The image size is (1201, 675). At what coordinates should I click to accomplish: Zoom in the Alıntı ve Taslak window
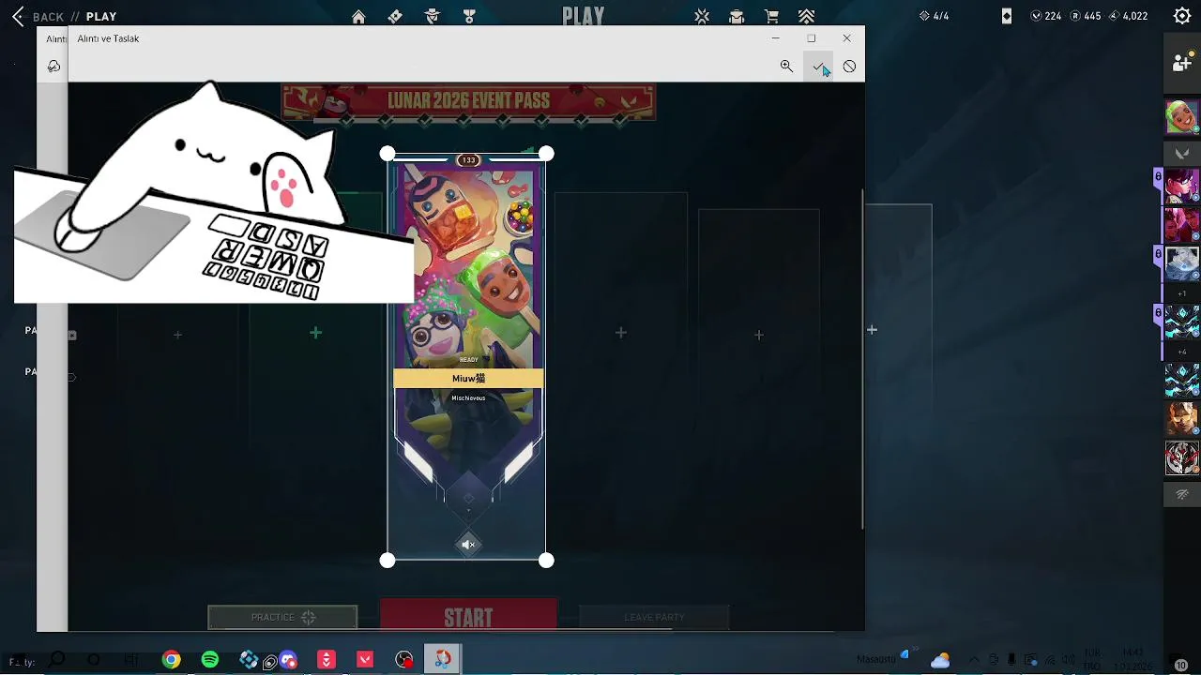[x=786, y=67]
